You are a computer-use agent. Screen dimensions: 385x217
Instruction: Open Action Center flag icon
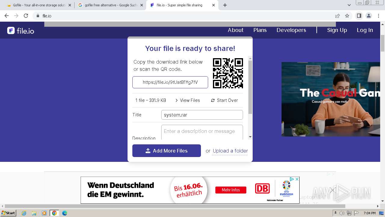[357, 213]
